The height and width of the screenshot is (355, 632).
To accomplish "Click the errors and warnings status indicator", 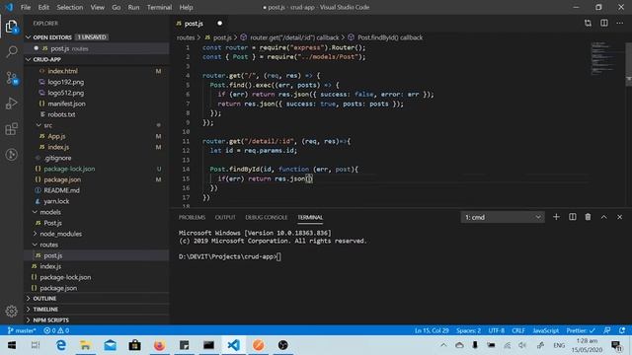I will 56,330.
